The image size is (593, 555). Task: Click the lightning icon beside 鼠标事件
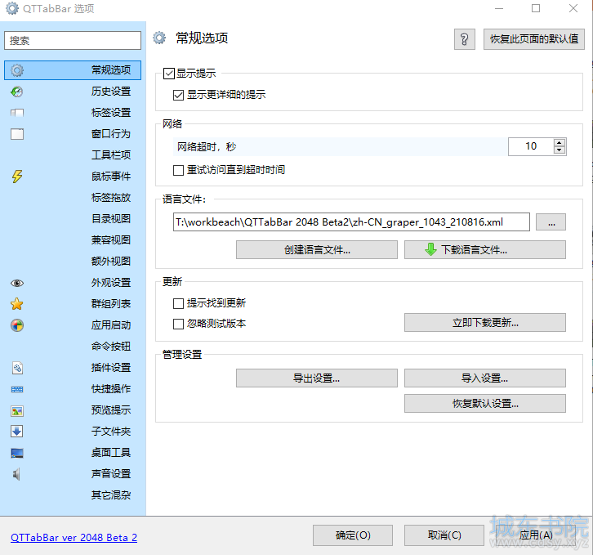tap(17, 177)
